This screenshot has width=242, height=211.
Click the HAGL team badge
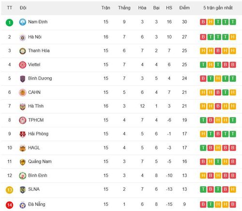23,148
